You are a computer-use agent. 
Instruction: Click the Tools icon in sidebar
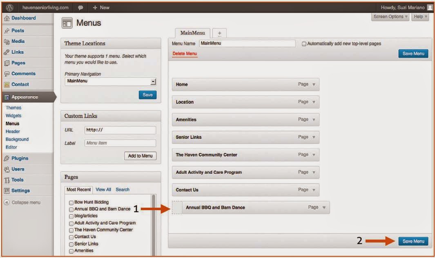coord(7,180)
